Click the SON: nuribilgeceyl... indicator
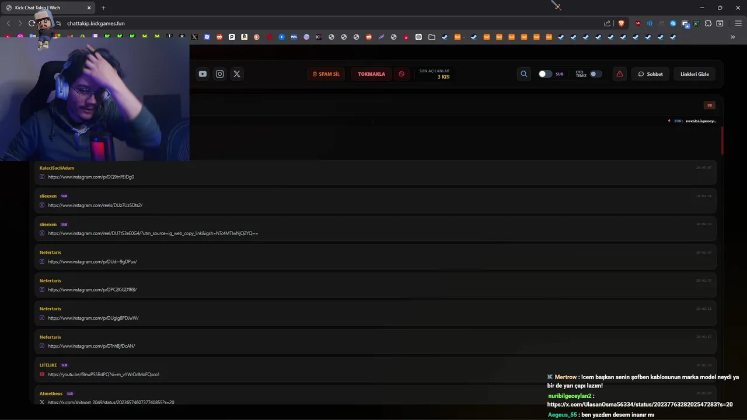 click(692, 121)
